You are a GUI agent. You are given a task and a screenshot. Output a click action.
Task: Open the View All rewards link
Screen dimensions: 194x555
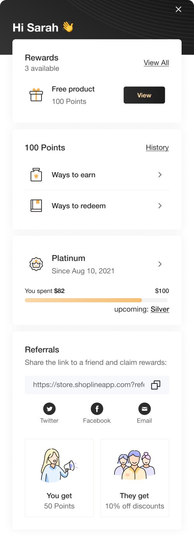tap(156, 63)
